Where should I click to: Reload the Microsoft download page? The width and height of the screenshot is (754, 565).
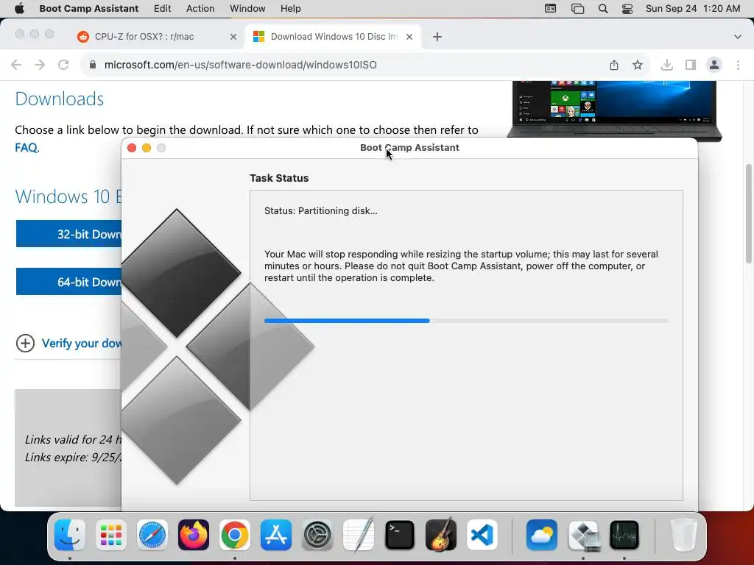pos(63,65)
